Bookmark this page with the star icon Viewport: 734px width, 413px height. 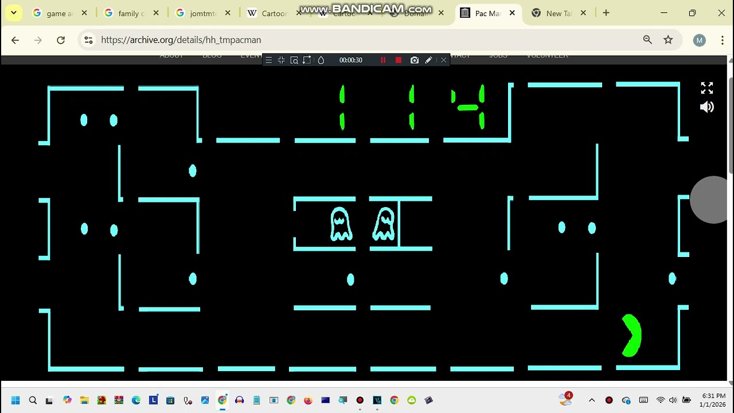click(x=668, y=40)
